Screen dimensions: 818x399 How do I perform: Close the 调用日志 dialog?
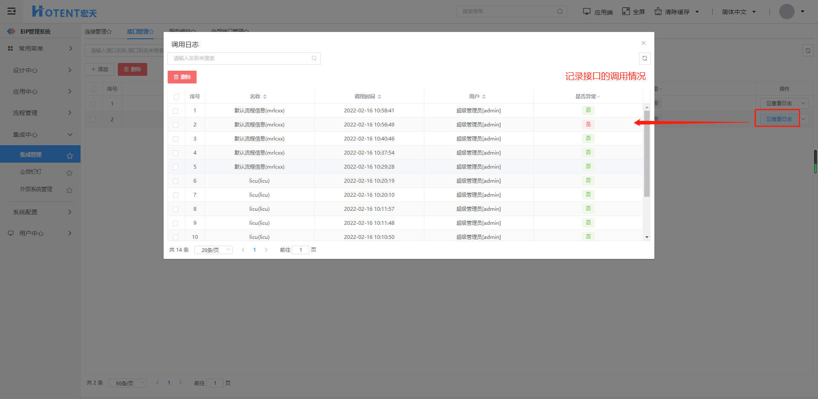(643, 43)
